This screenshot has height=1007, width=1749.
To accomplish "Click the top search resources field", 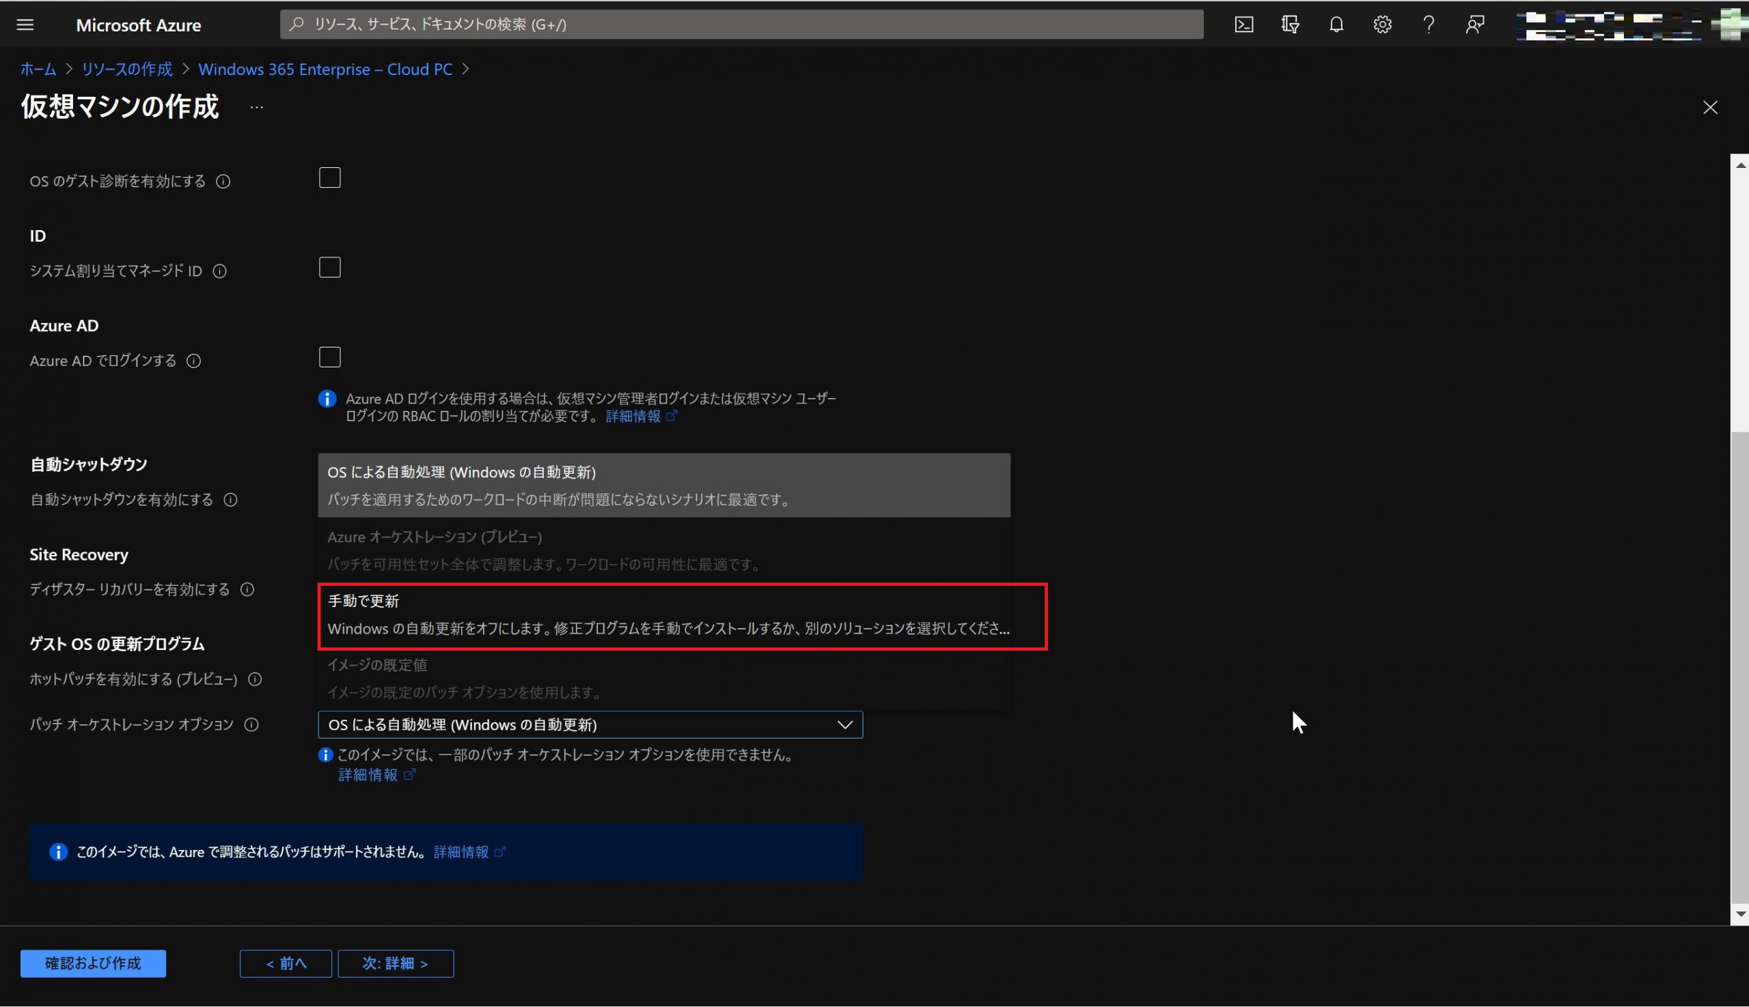I will 741,25.
